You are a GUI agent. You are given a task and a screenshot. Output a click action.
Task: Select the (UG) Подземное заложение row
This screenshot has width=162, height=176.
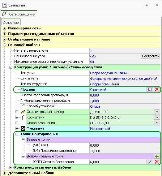tap(54, 151)
